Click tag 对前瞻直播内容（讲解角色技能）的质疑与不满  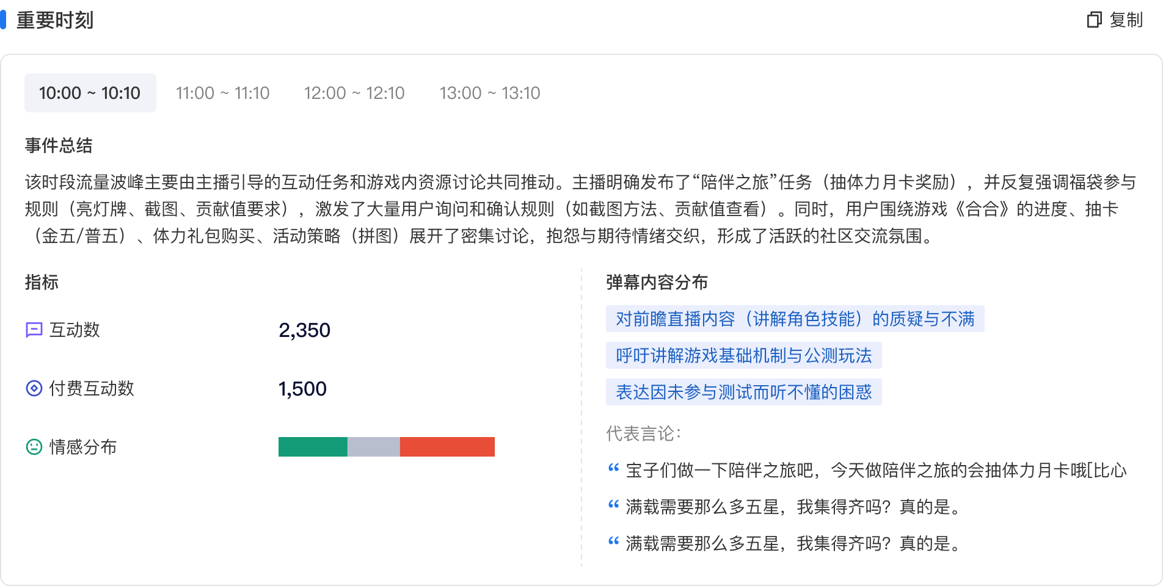795,319
